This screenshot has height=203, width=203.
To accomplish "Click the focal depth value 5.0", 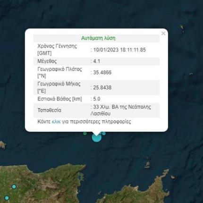I will pyautogui.click(x=97, y=99).
